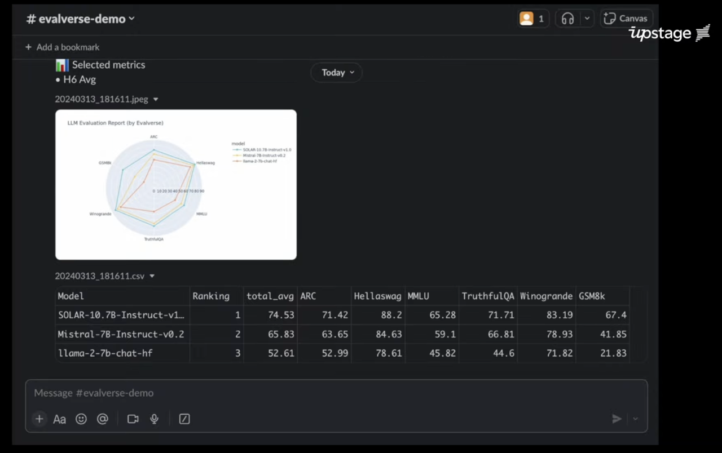722x453 pixels.
Task: Collapse the 20240313_181611.csv attachment
Action: [x=152, y=276]
